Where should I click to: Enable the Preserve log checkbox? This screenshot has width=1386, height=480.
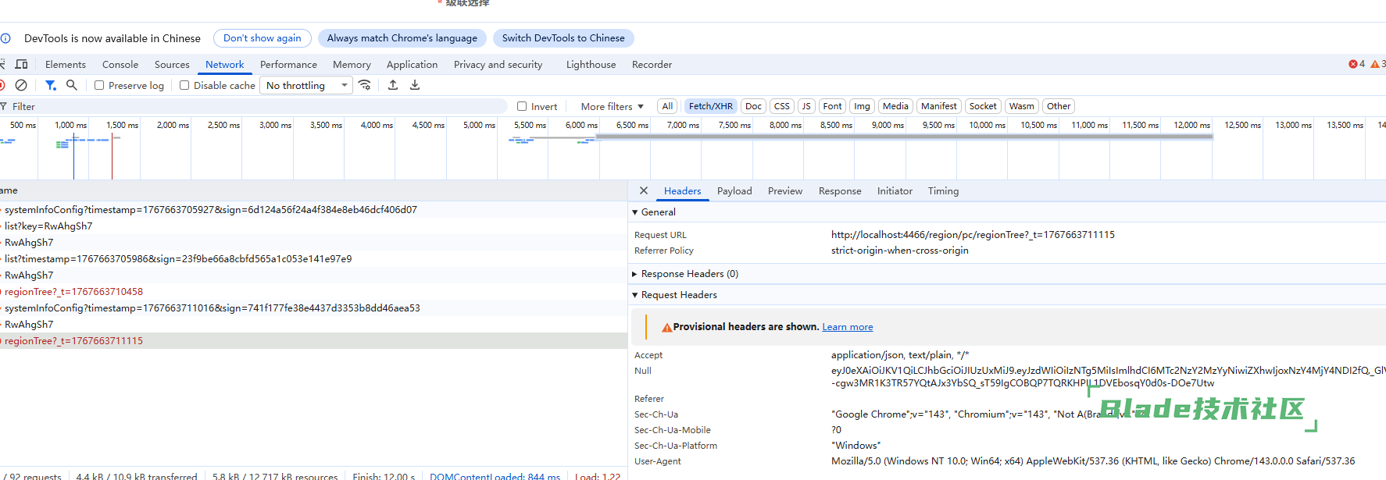(99, 85)
